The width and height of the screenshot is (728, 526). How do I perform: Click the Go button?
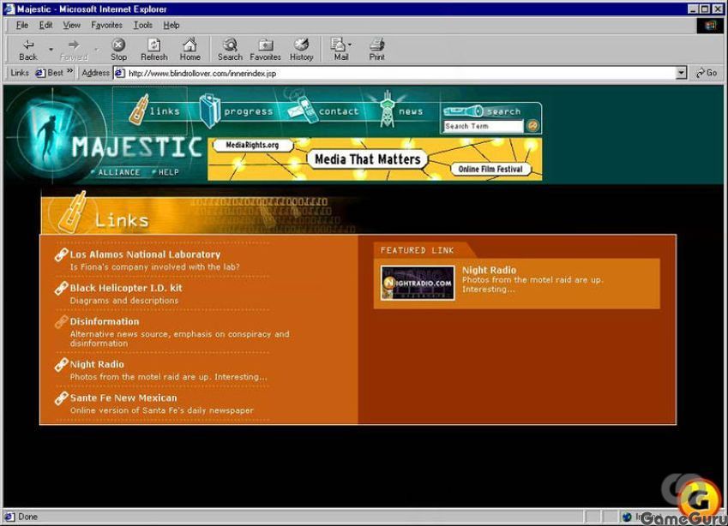[707, 73]
